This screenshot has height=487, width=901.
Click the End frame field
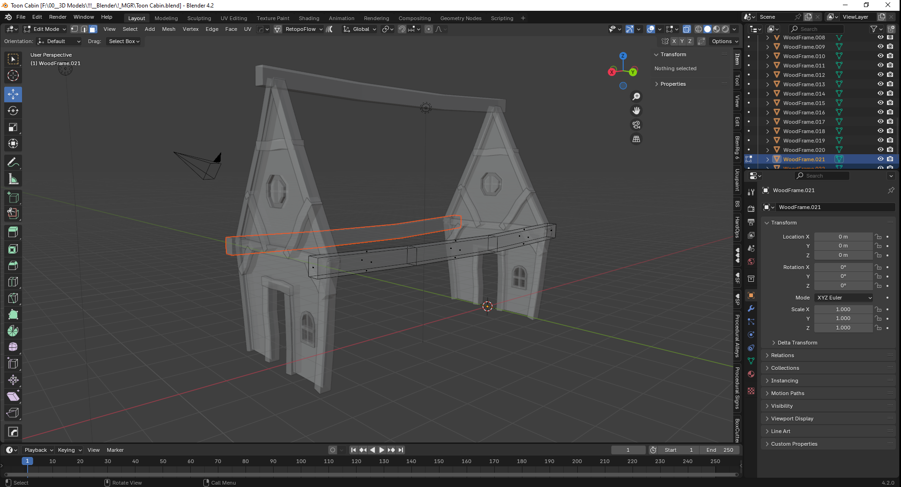click(x=720, y=450)
